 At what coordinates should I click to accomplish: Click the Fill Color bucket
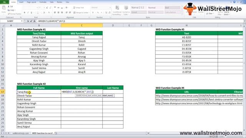coord(44,13)
